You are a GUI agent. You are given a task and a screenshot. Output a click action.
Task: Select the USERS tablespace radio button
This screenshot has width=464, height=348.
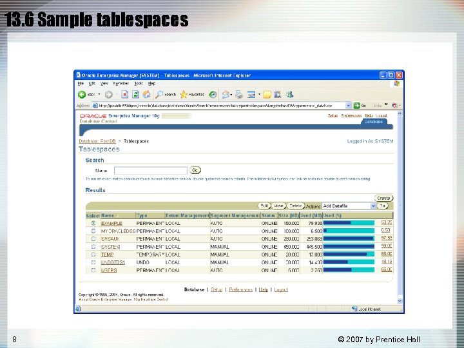(x=93, y=270)
